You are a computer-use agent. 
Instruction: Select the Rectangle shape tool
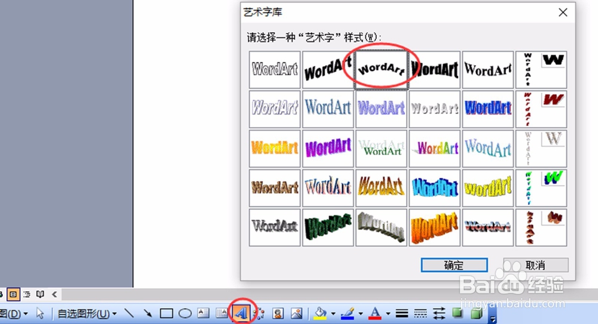(166, 313)
